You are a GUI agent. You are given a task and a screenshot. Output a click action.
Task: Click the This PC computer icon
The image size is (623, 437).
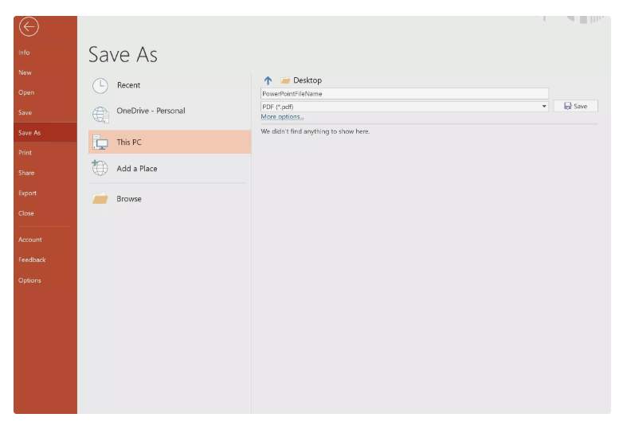100,142
